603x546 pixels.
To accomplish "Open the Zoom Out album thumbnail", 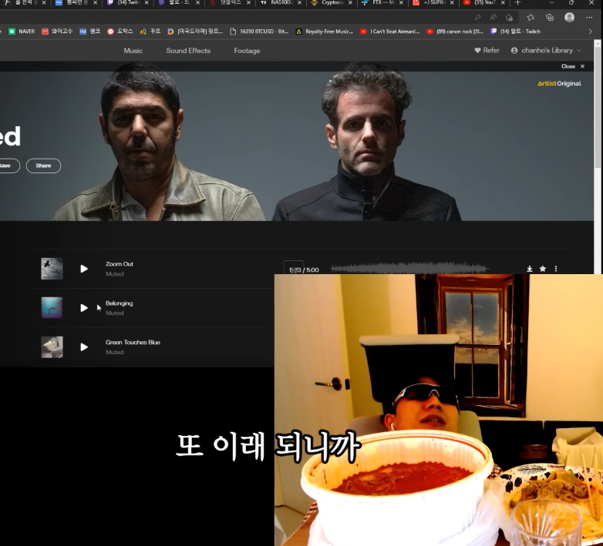I will (52, 269).
